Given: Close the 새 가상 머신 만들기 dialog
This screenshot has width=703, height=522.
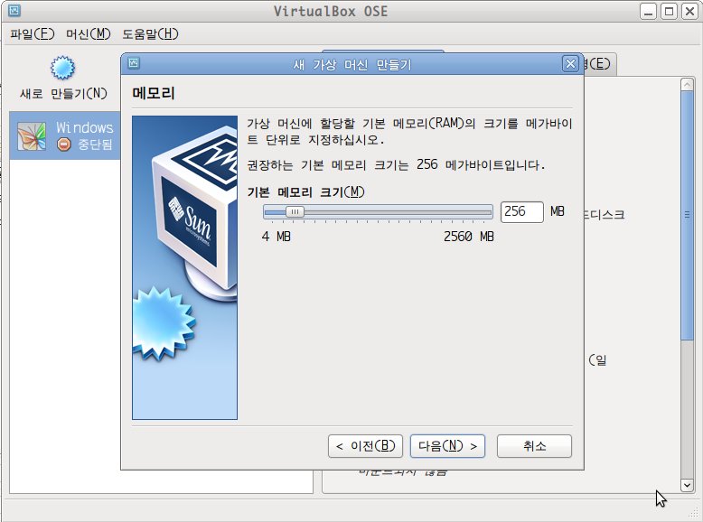Looking at the screenshot, I should (570, 64).
